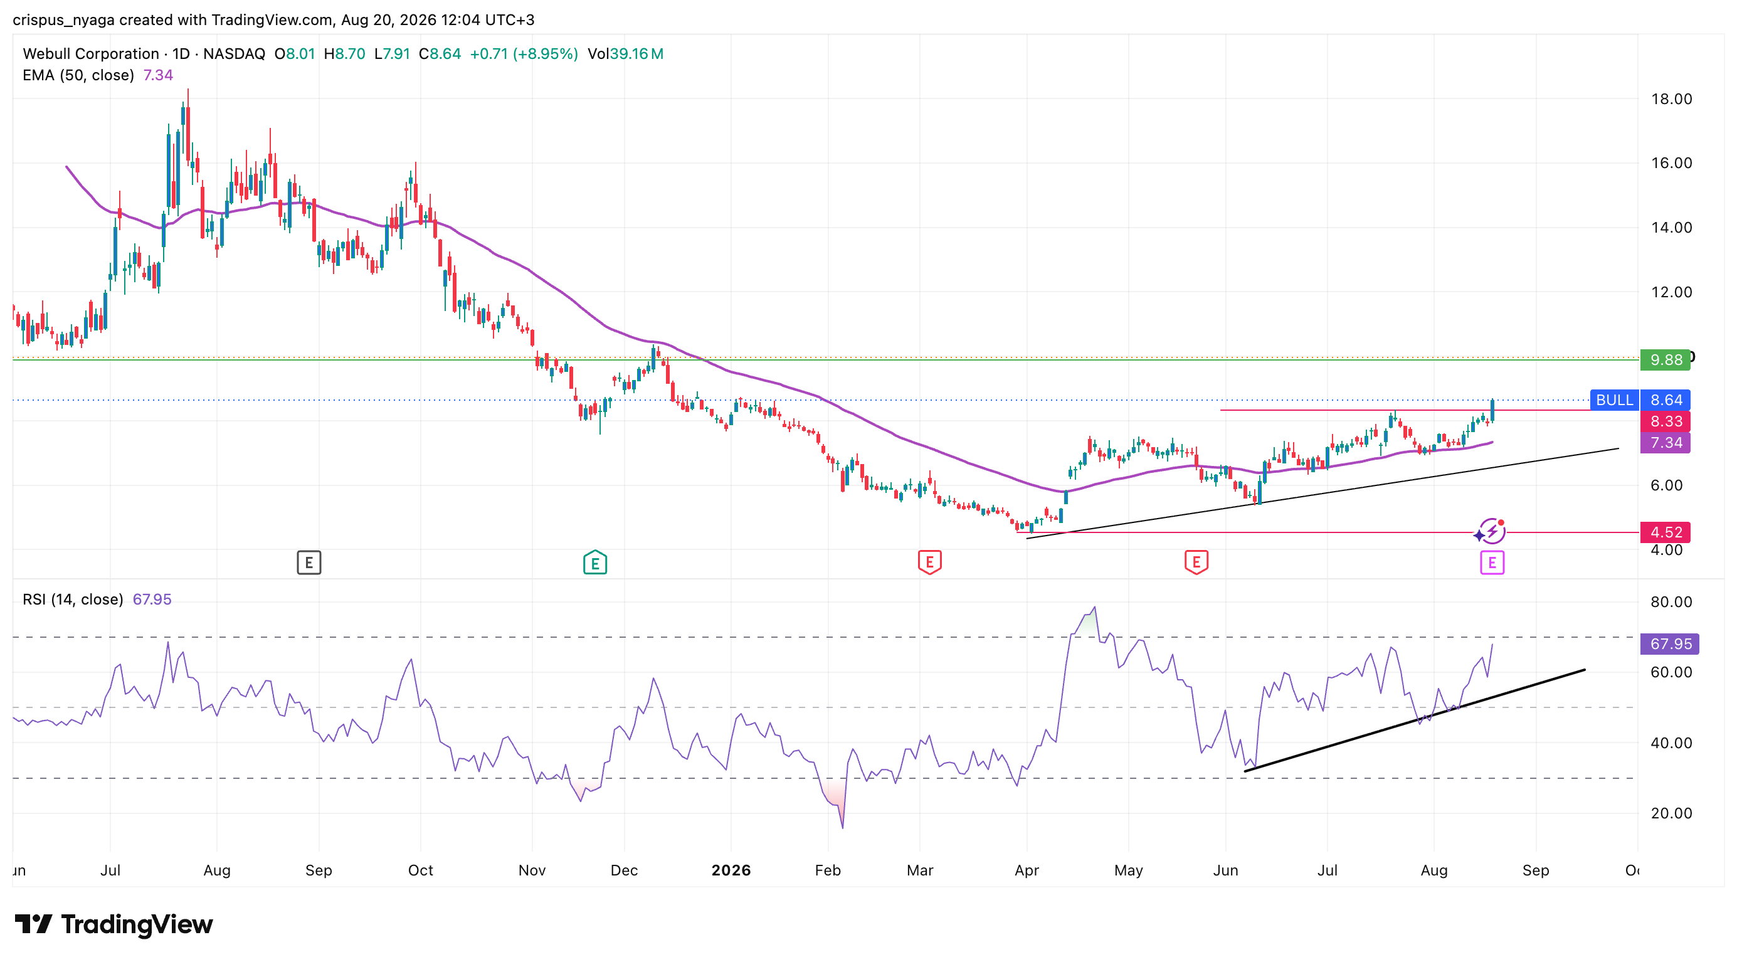Click the 6.00 price axis label
Image resolution: width=1737 pixels, height=962 pixels.
pos(1666,485)
